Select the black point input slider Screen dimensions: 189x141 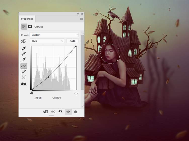coord(32,93)
